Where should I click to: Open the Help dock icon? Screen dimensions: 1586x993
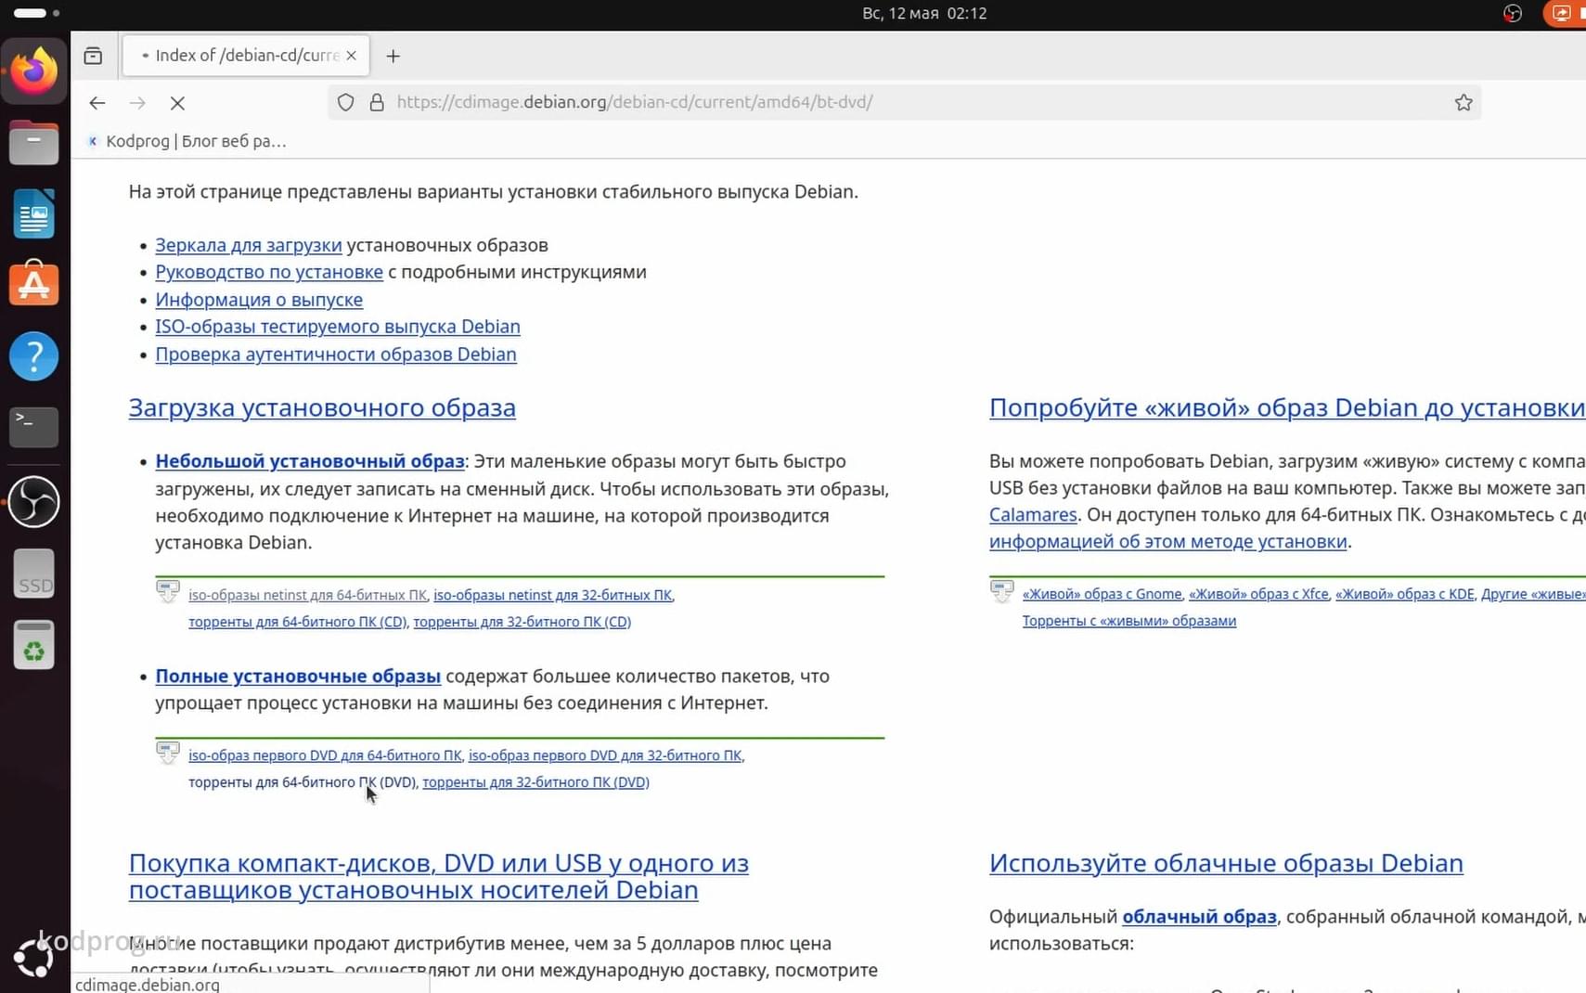pos(34,356)
